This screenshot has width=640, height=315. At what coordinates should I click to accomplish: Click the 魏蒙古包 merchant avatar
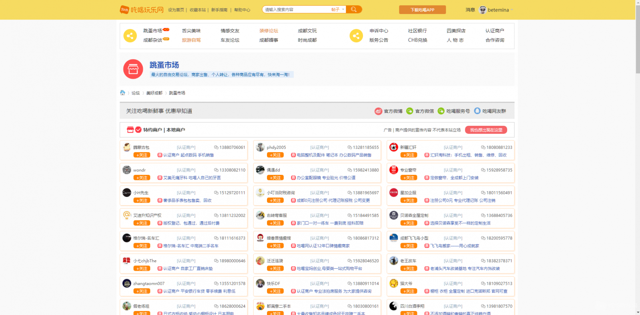tap(127, 147)
